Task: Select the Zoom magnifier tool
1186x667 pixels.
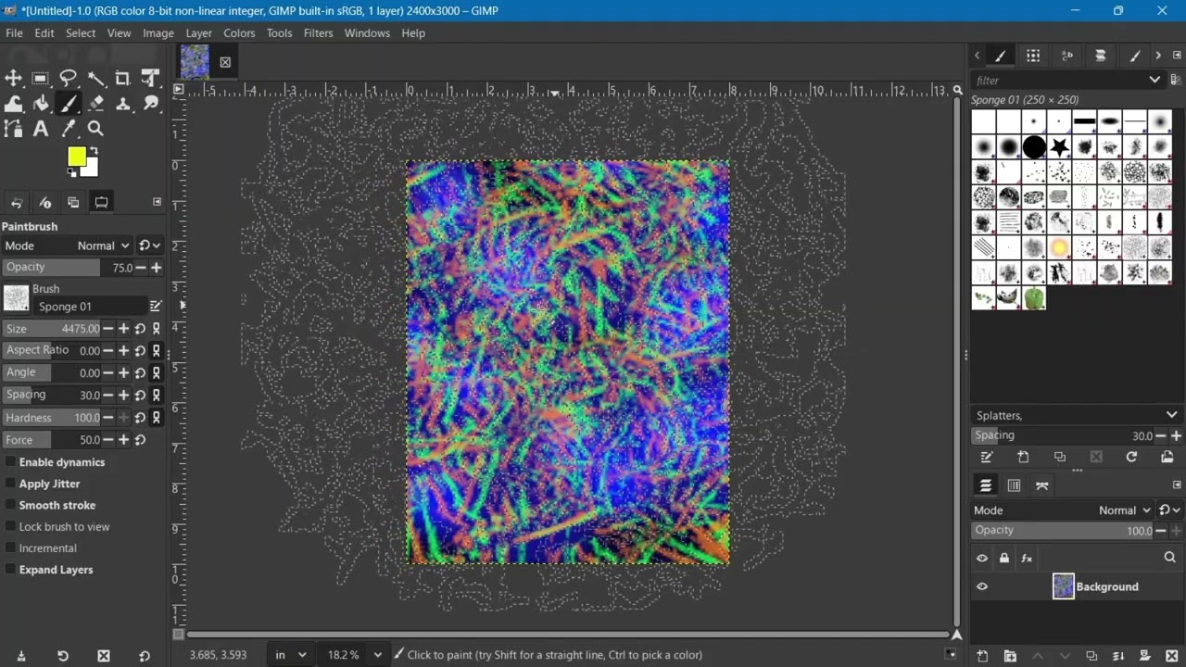Action: point(95,129)
